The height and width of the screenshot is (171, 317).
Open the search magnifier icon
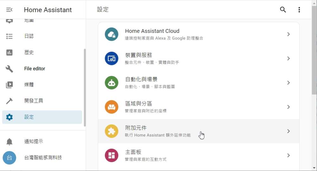[x=283, y=10]
